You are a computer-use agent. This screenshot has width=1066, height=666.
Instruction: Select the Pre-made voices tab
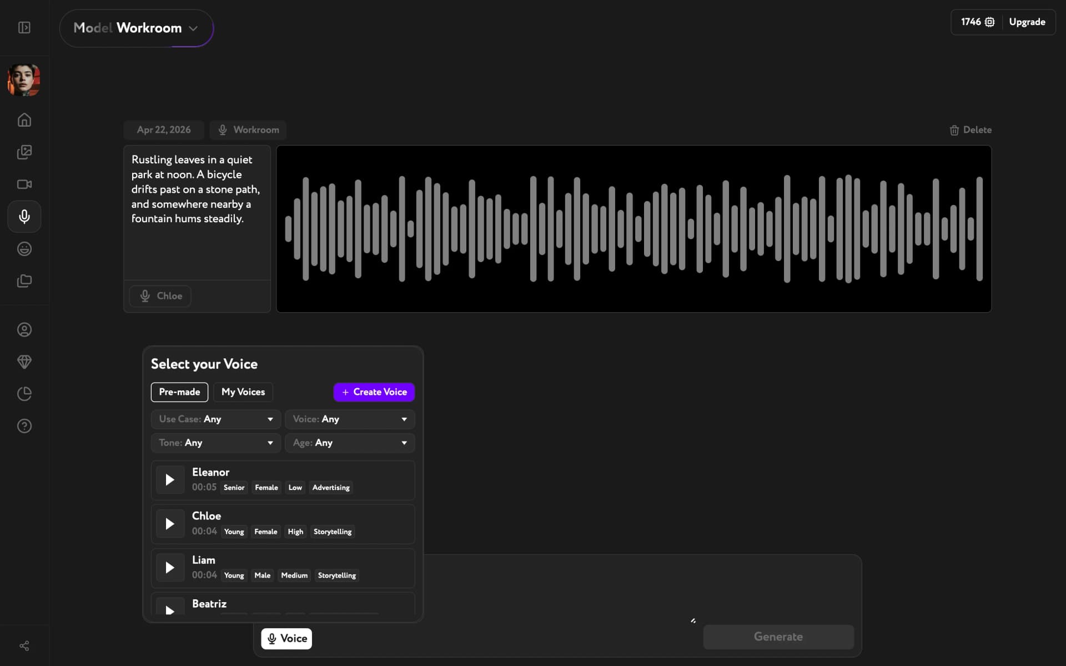[179, 392]
